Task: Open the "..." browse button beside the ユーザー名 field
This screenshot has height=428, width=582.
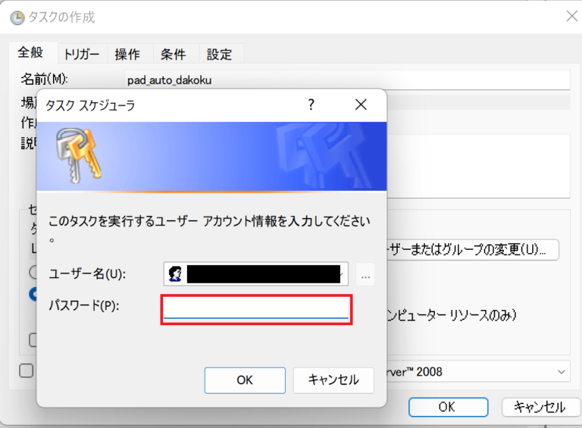Action: coord(365,276)
